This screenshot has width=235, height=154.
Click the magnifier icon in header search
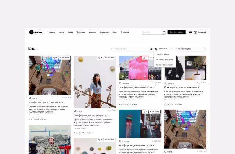(164, 32)
